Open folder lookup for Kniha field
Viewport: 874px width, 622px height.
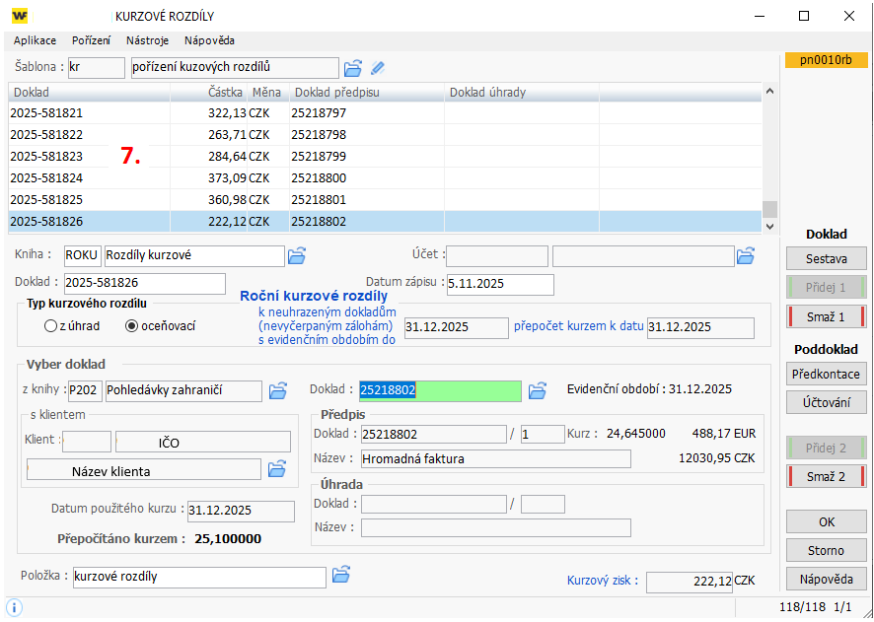coord(297,256)
